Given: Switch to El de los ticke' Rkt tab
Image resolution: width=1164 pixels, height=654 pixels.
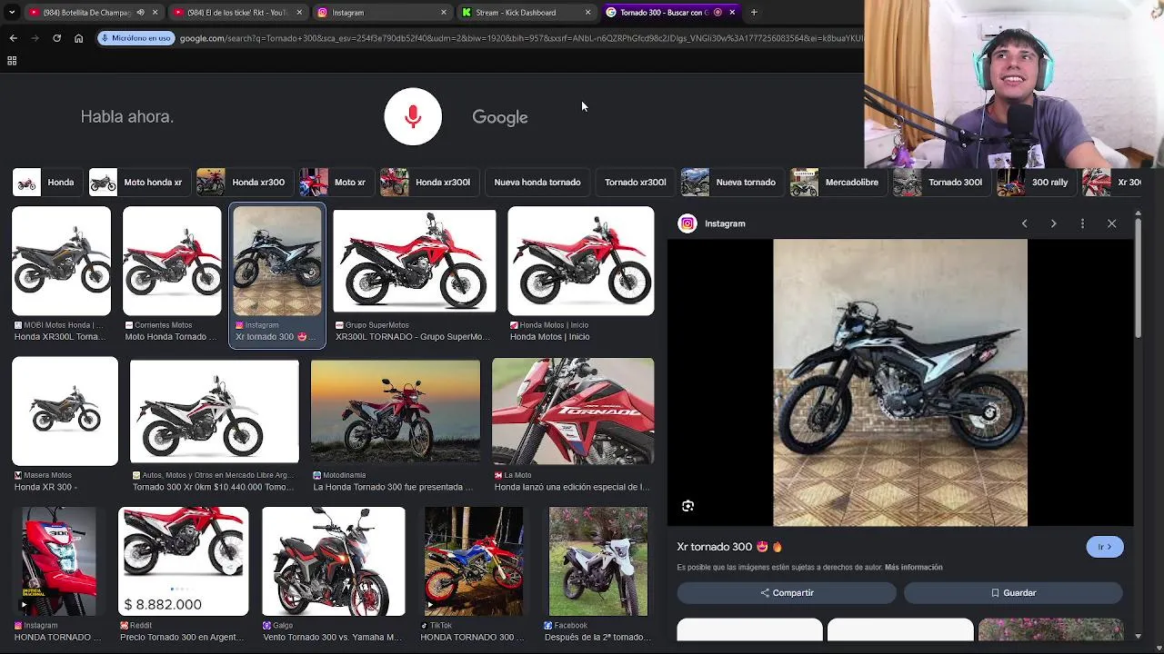Looking at the screenshot, I should (236, 13).
